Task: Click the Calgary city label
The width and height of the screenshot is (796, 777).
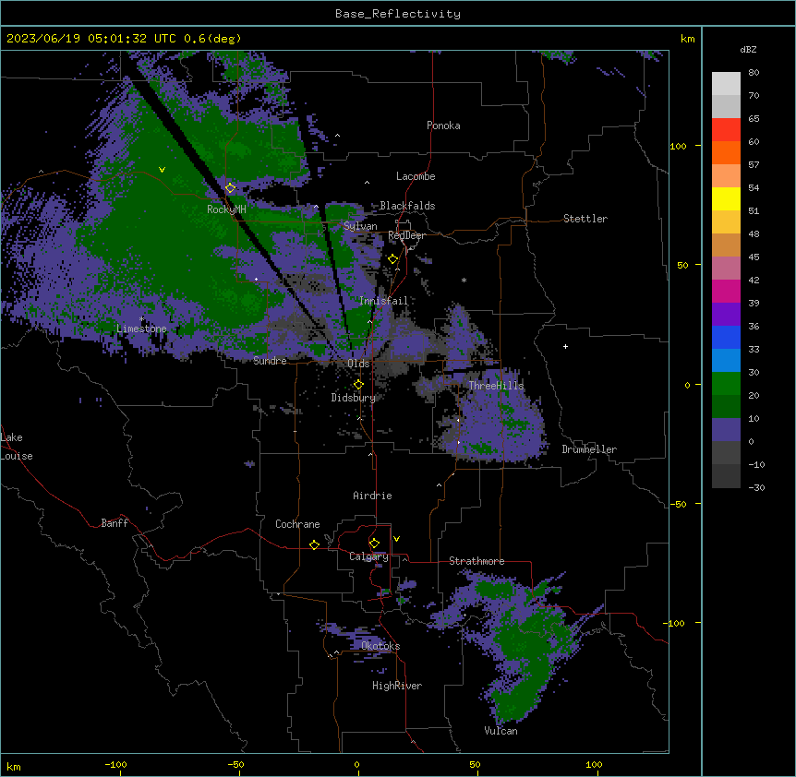Action: click(x=368, y=556)
